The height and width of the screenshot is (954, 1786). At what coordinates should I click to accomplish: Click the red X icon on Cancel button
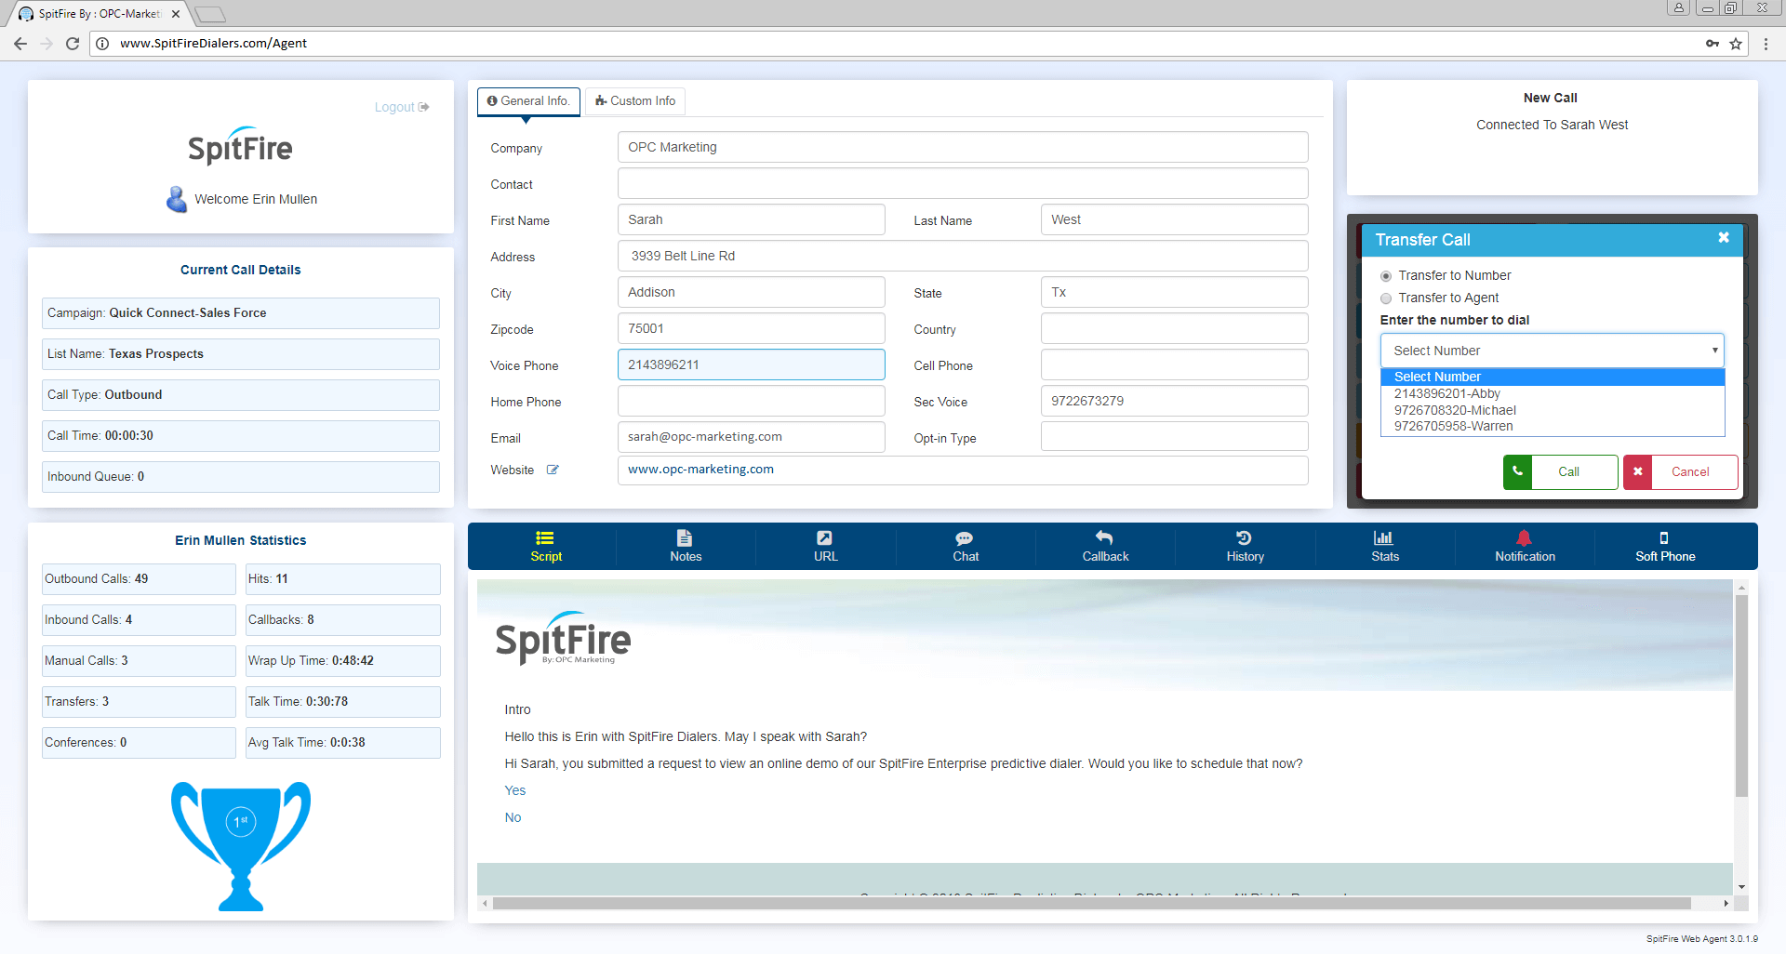click(x=1638, y=471)
